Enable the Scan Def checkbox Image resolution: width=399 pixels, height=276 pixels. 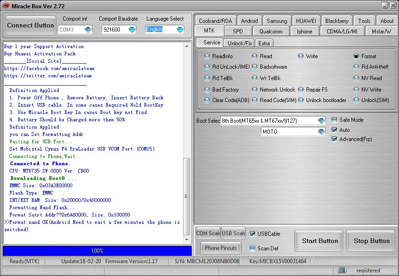252,249
